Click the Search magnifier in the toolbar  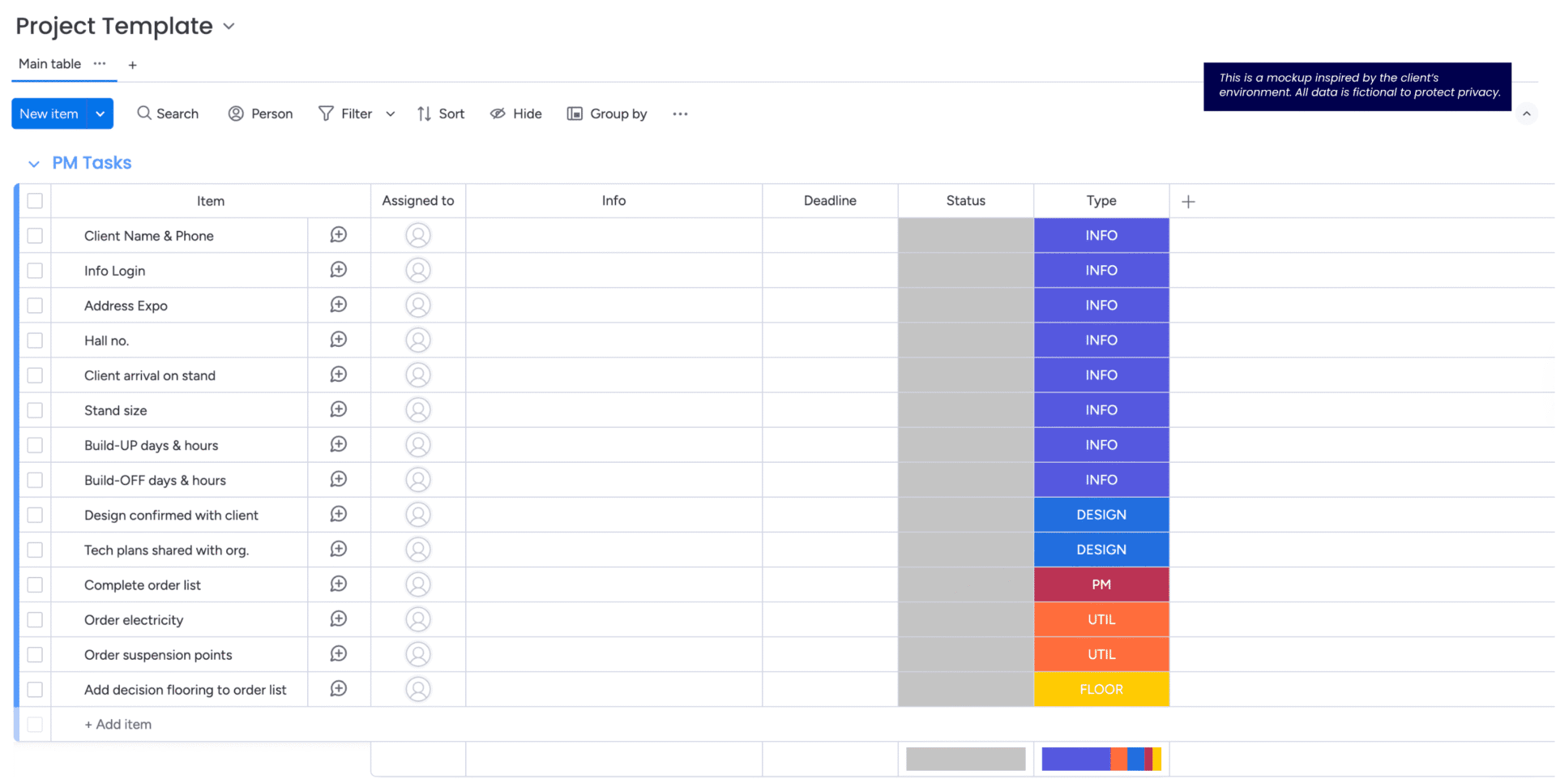pos(144,113)
